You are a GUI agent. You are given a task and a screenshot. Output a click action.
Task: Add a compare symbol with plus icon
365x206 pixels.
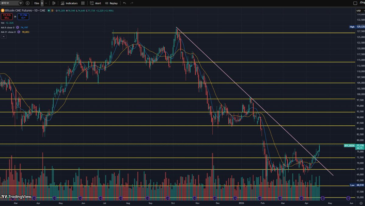(27, 3)
